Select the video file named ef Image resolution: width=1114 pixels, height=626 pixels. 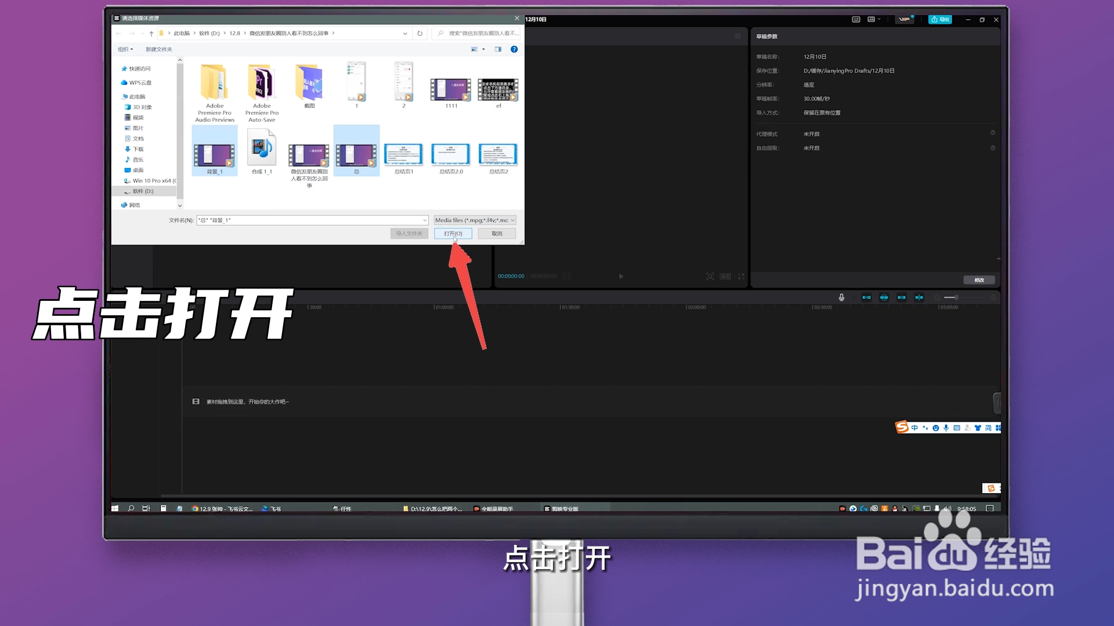(x=498, y=93)
